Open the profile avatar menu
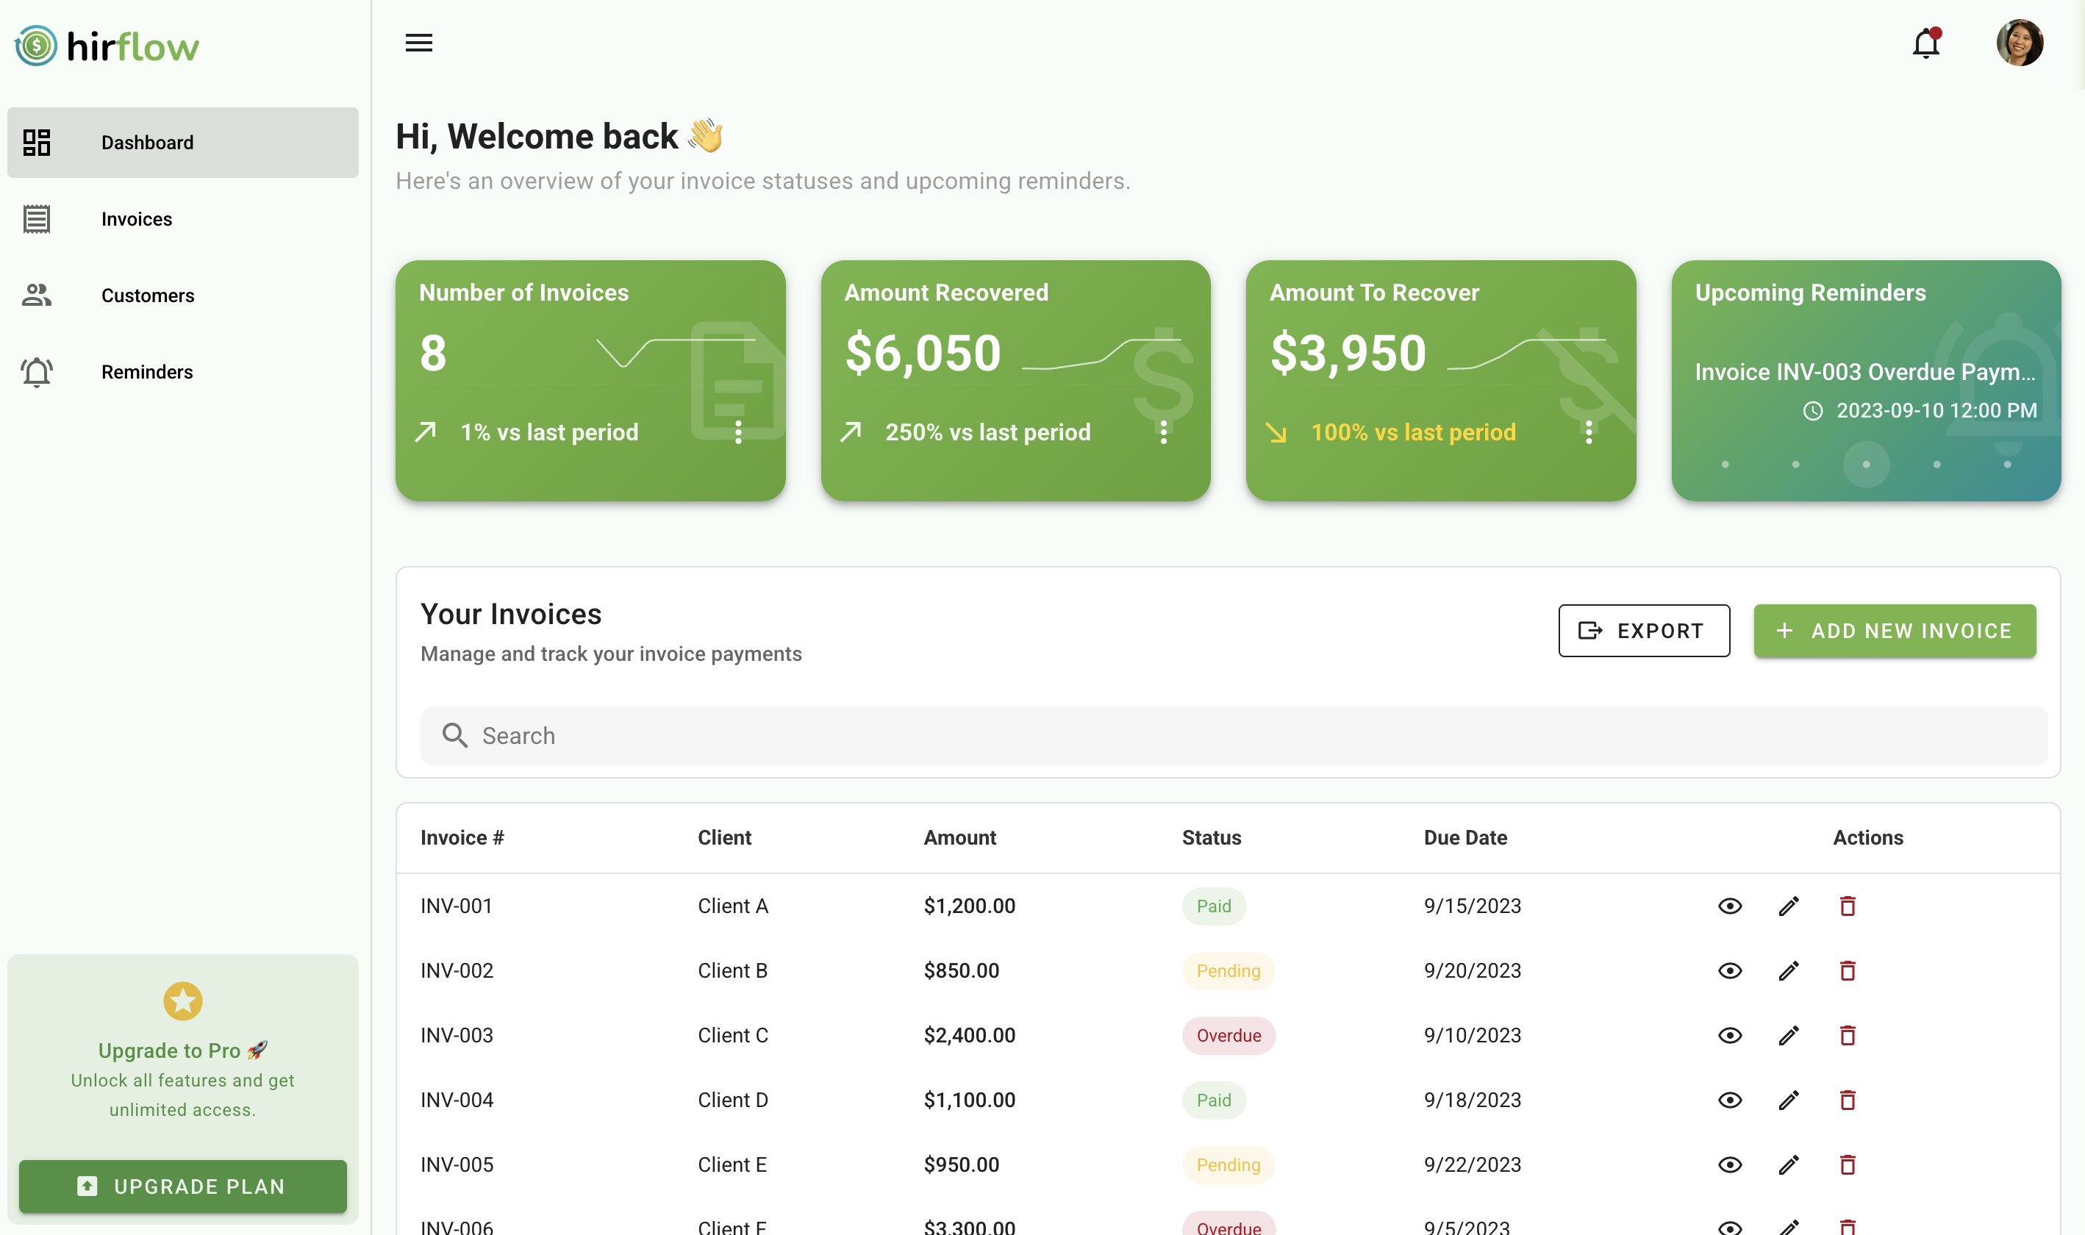This screenshot has height=1235, width=2085. pos(2021,43)
